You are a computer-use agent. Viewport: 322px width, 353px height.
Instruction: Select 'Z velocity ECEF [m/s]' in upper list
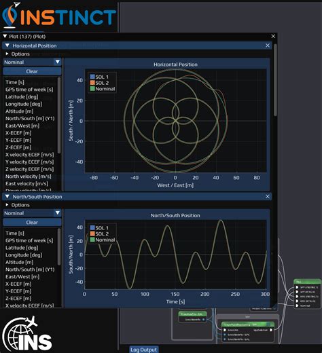30,169
